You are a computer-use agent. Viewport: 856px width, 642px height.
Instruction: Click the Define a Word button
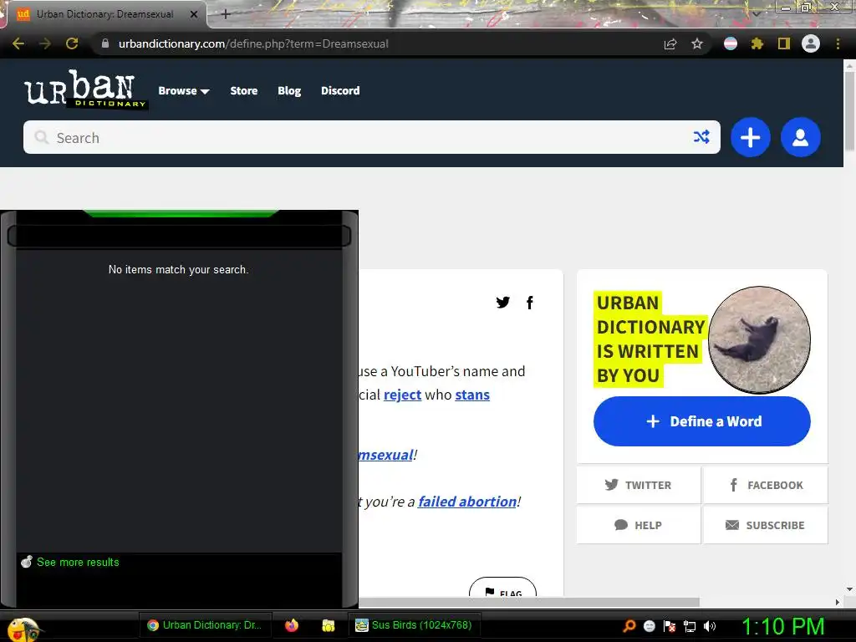pos(702,421)
